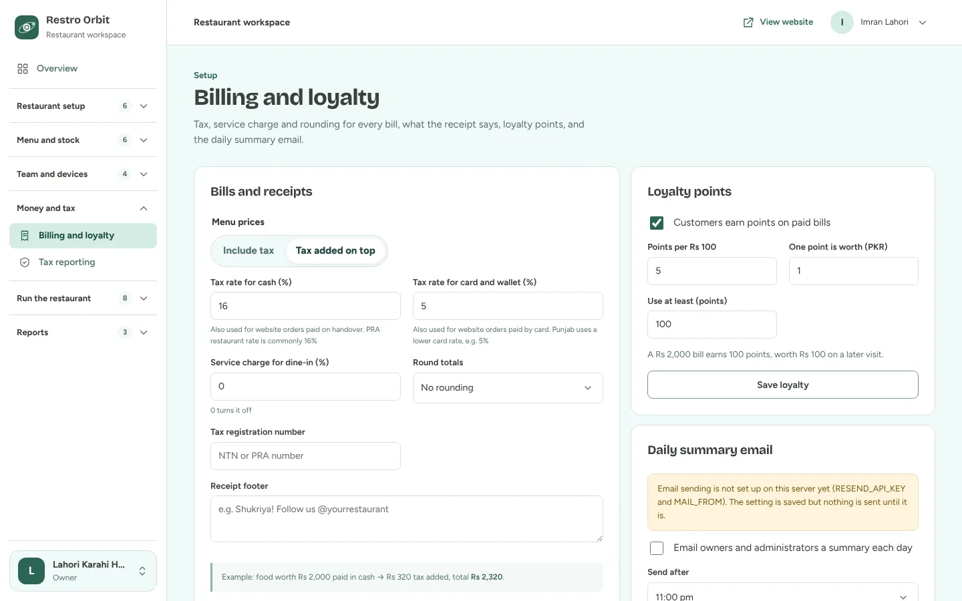The width and height of the screenshot is (962, 601).
Task: Click the Imran Lahori avatar circle
Action: (842, 22)
